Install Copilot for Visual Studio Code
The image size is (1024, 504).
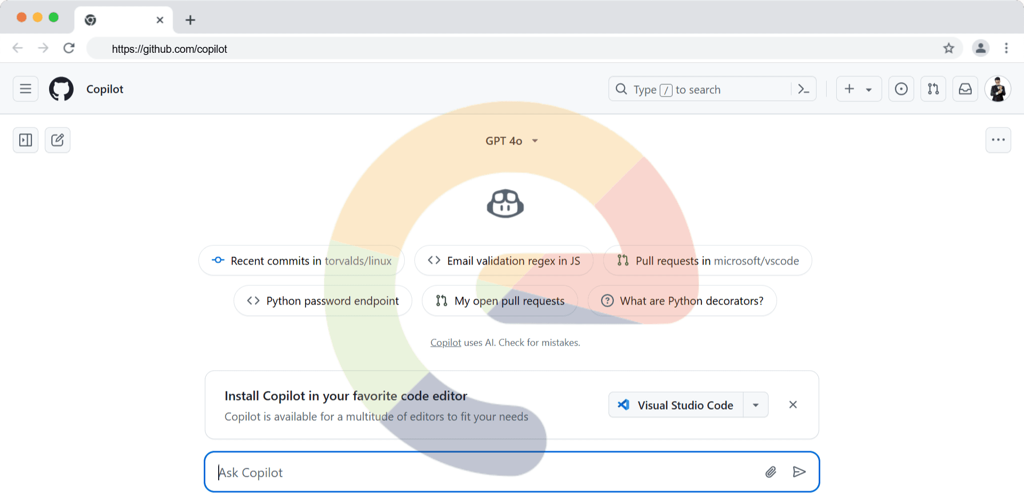pos(676,405)
